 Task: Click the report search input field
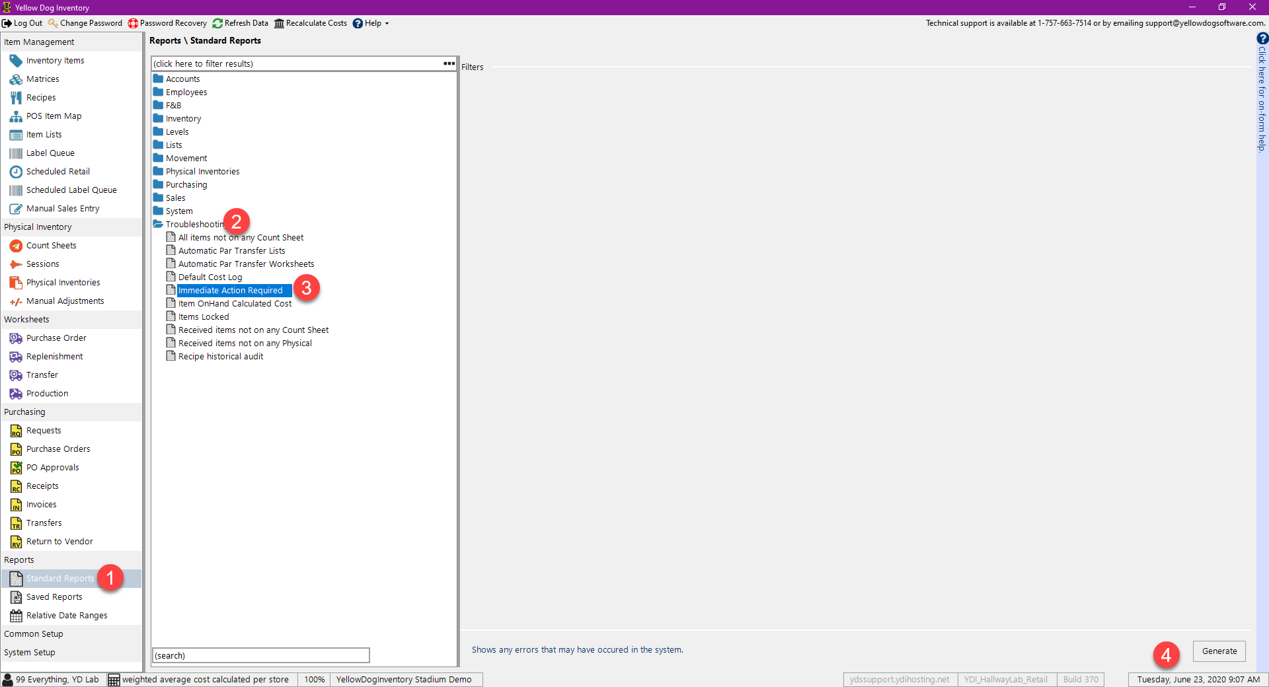click(261, 655)
